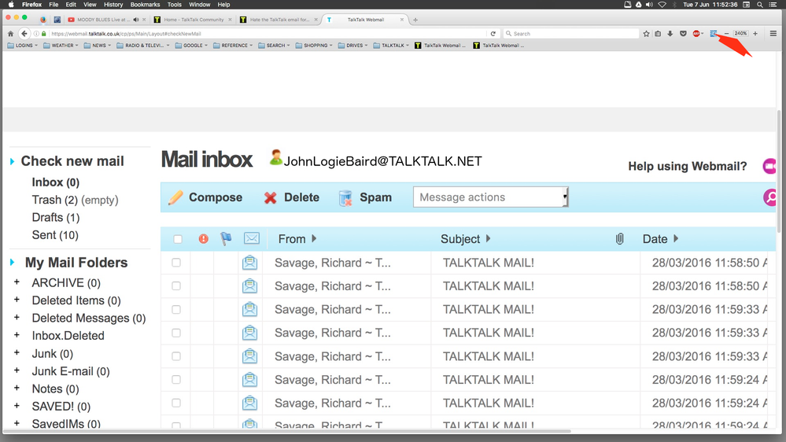Sort by the red priority exclamation icon
The image size is (786, 442).
click(x=203, y=239)
